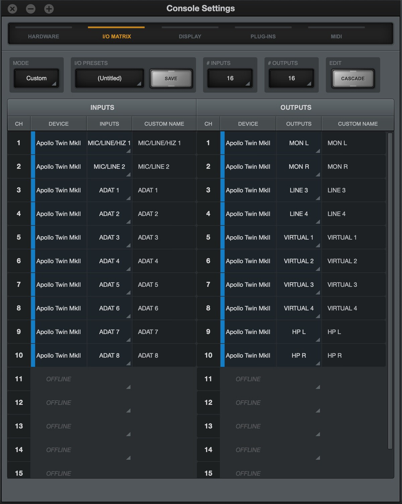Click the CASCADE edit button
The height and width of the screenshot is (504, 402).
tap(353, 78)
